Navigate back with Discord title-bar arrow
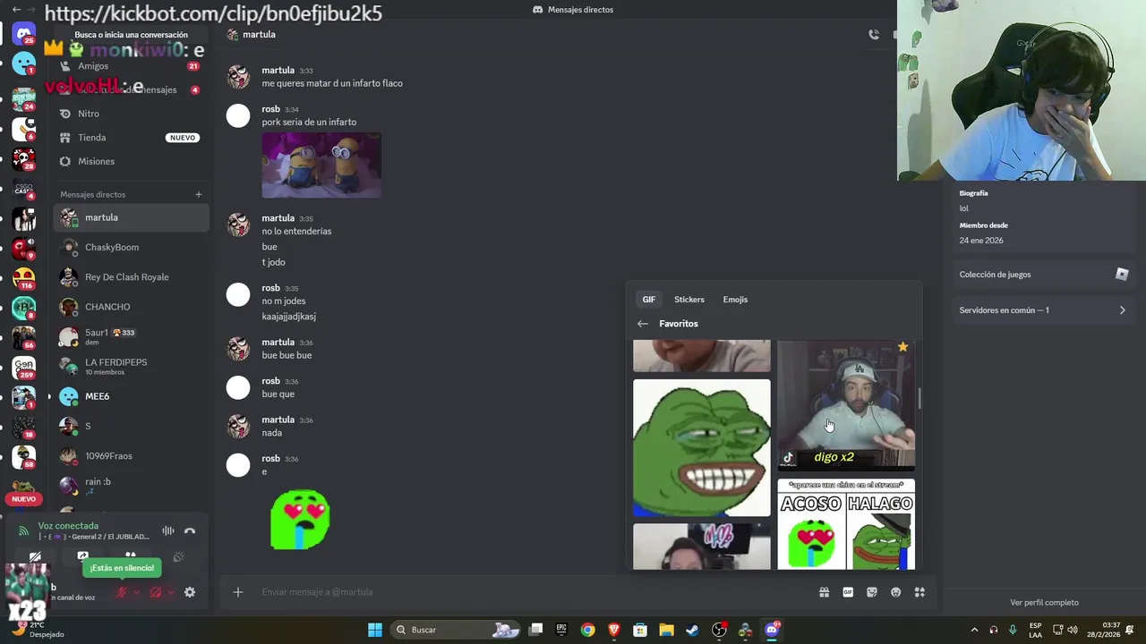The height and width of the screenshot is (644, 1146). coord(16,9)
